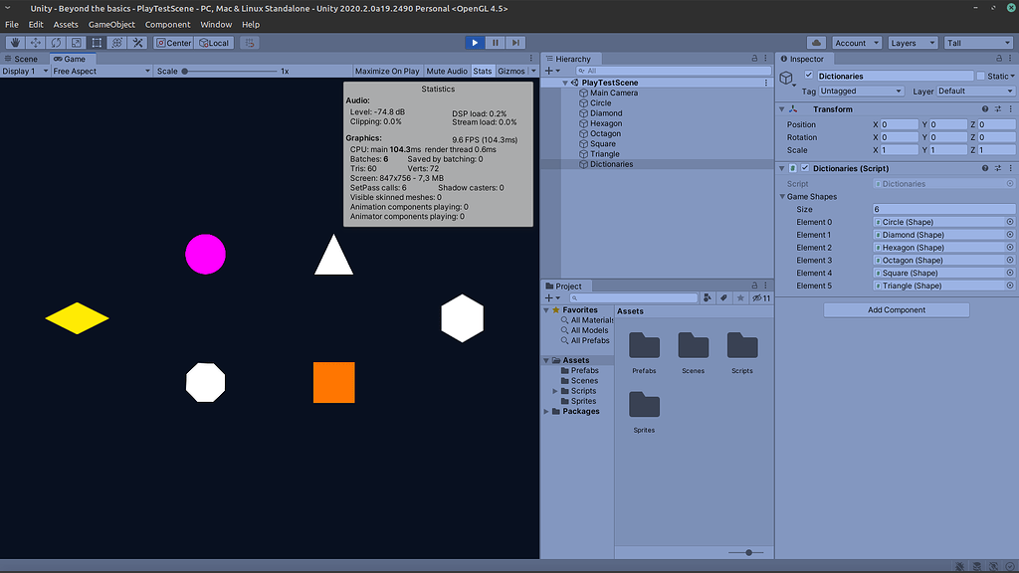Image resolution: width=1019 pixels, height=573 pixels.
Task: Click the Add Component button
Action: [x=895, y=309]
